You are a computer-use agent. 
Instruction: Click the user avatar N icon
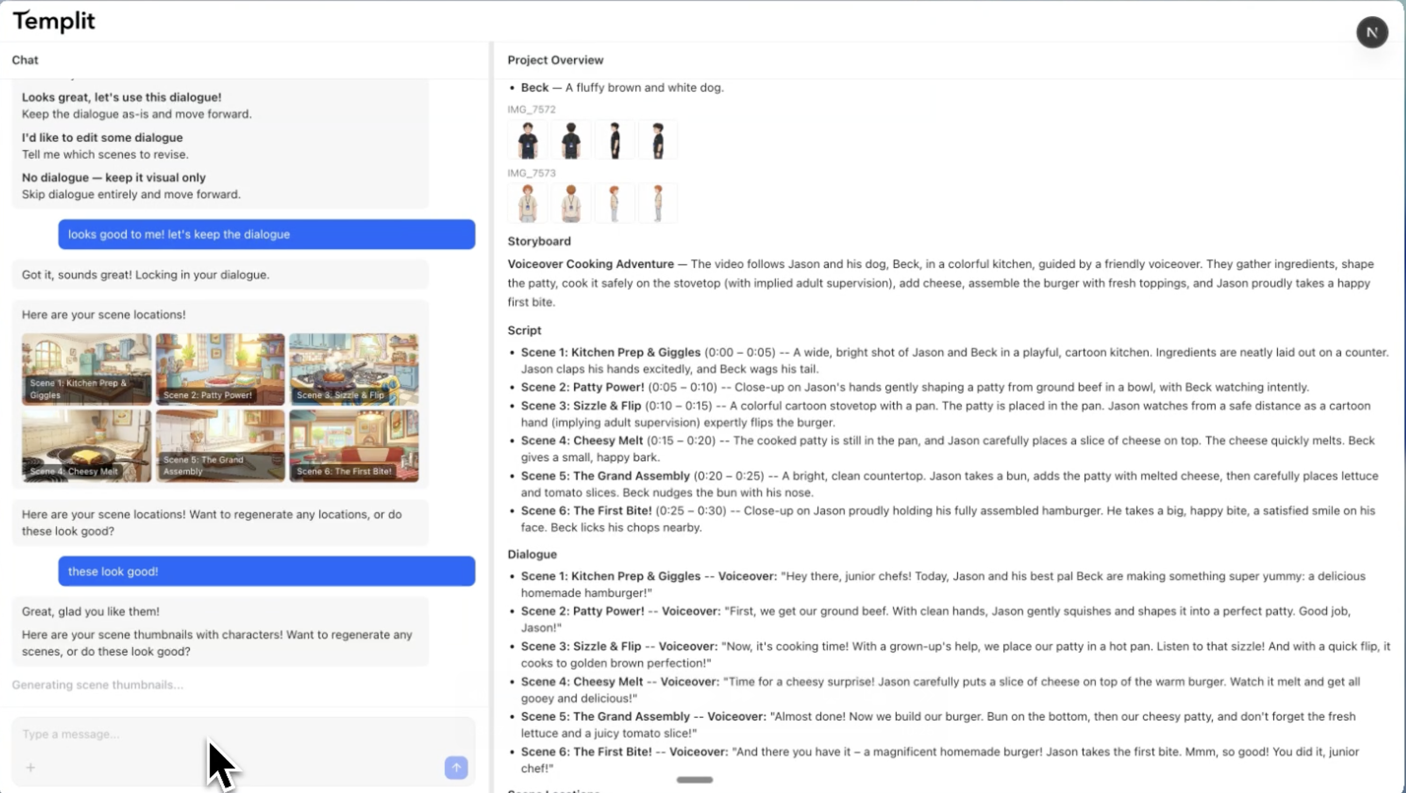tap(1372, 33)
